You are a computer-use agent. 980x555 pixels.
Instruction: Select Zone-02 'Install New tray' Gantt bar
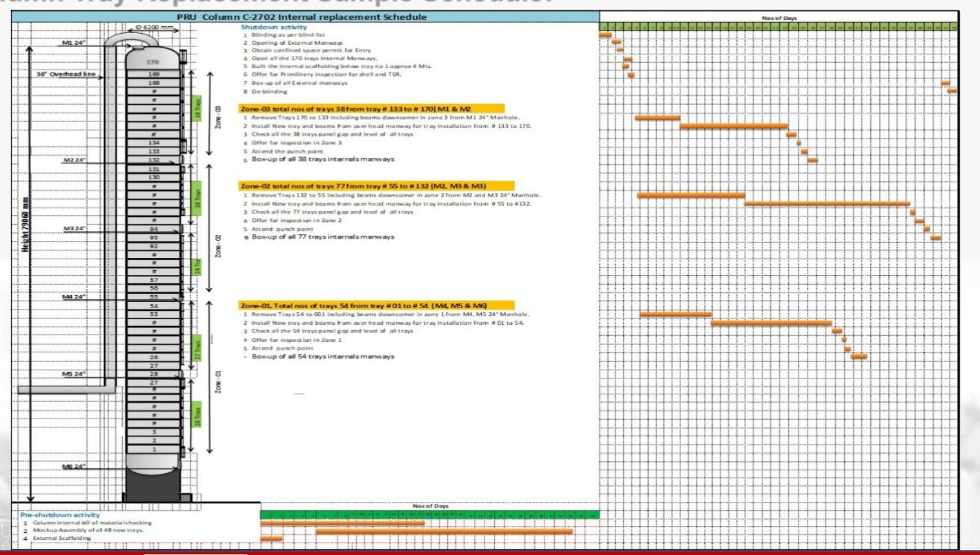click(827, 203)
